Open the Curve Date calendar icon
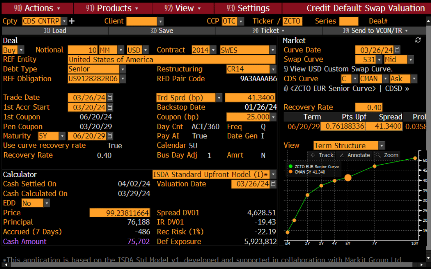Viewport: 431px width, 269px height. (x=397, y=50)
